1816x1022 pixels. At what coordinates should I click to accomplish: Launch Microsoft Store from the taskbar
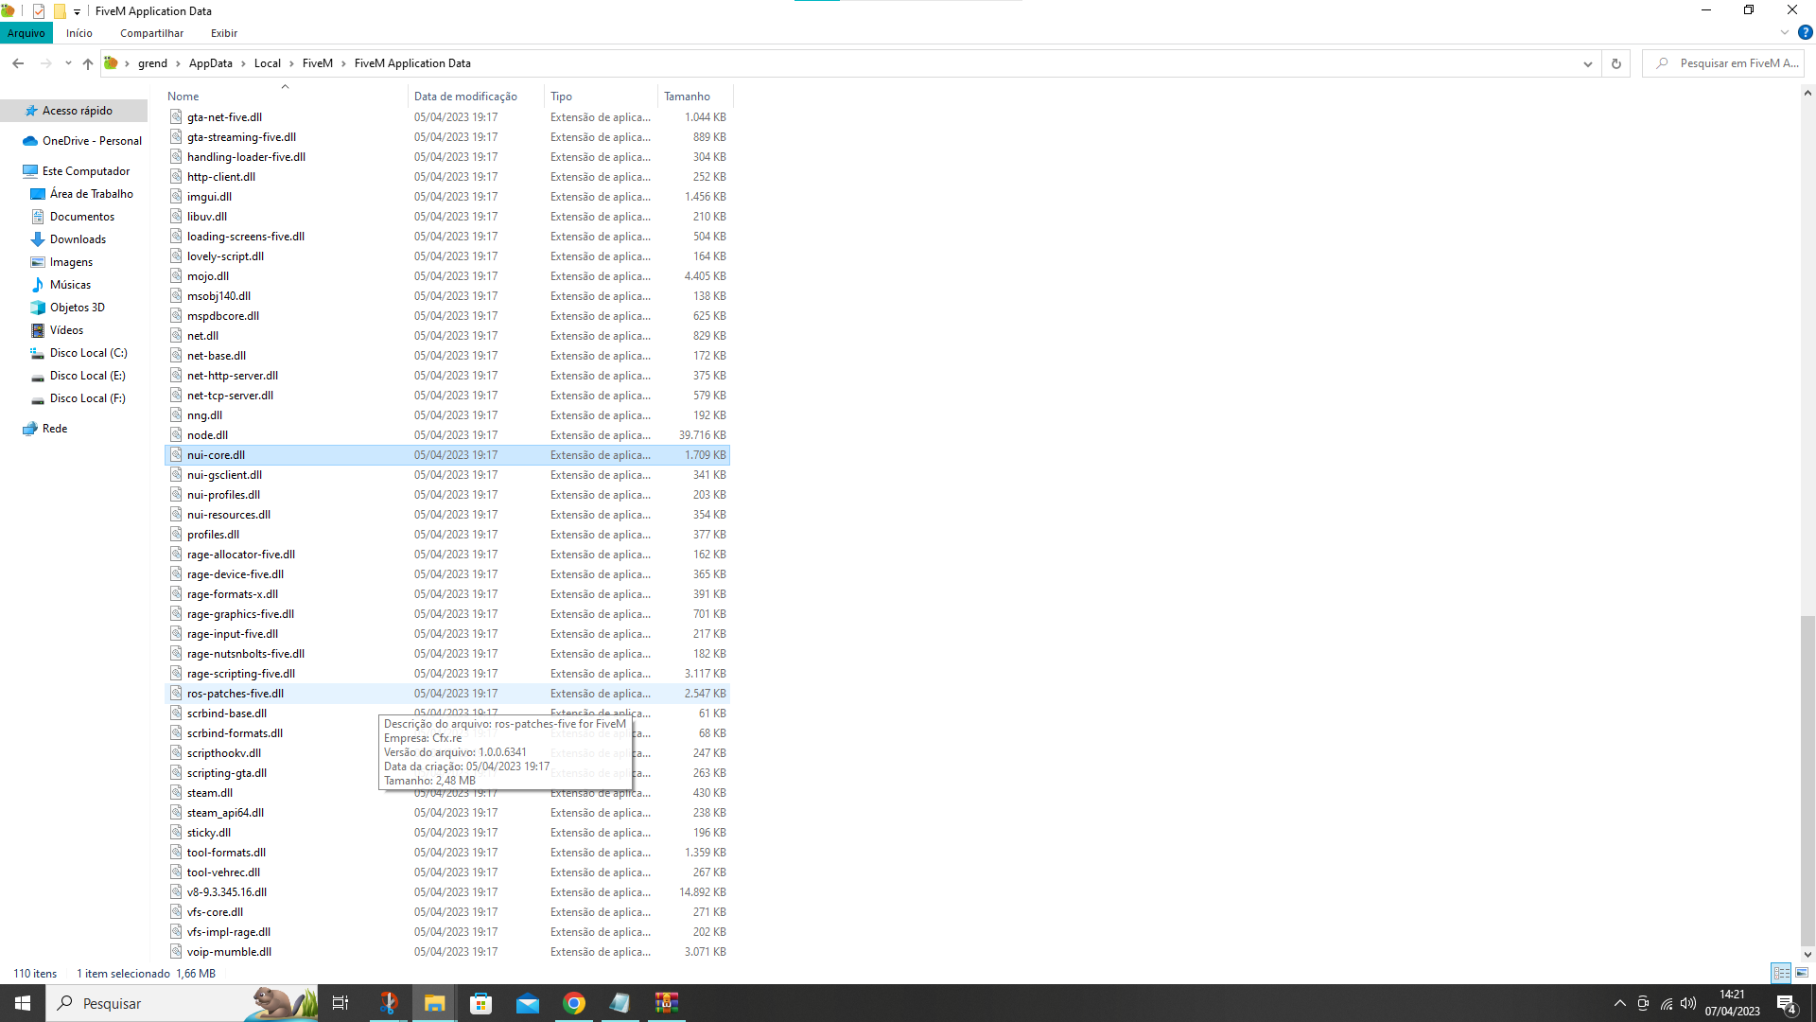pos(480,1003)
